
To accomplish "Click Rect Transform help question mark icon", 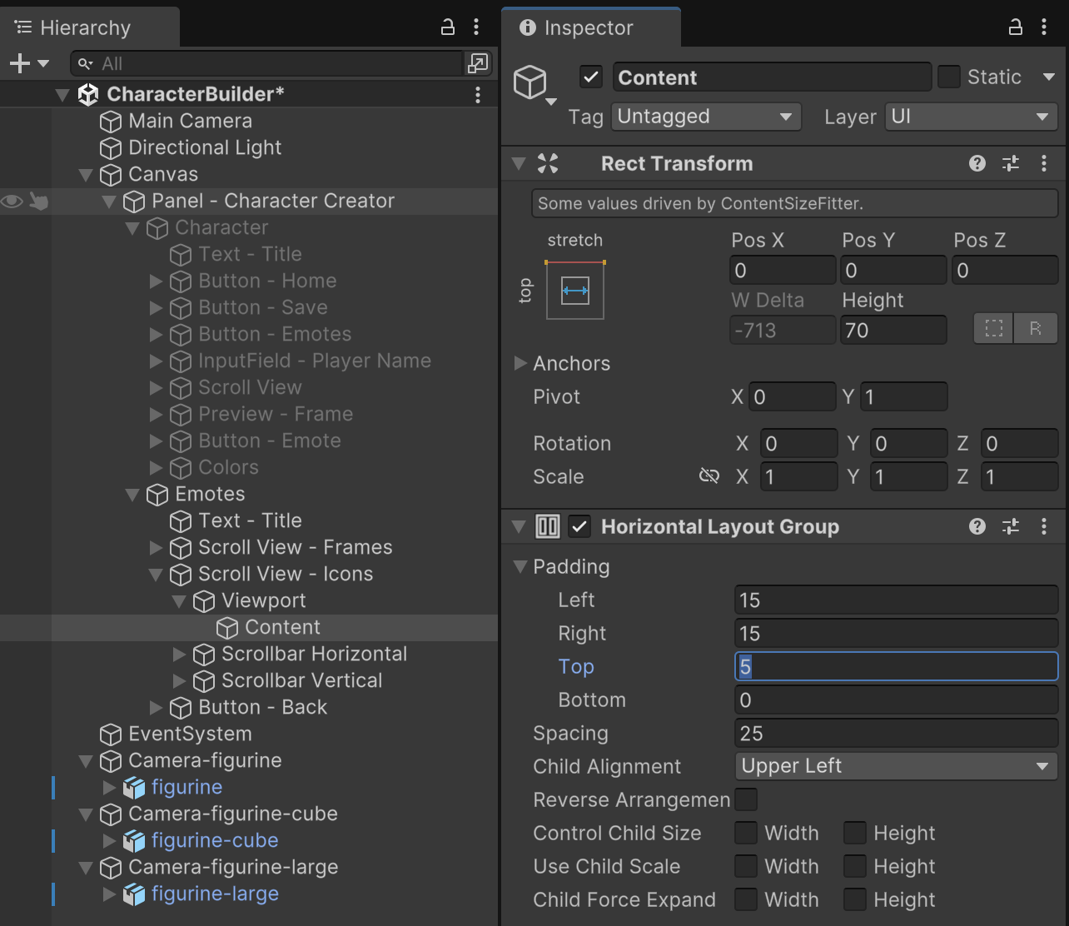I will tap(977, 163).
